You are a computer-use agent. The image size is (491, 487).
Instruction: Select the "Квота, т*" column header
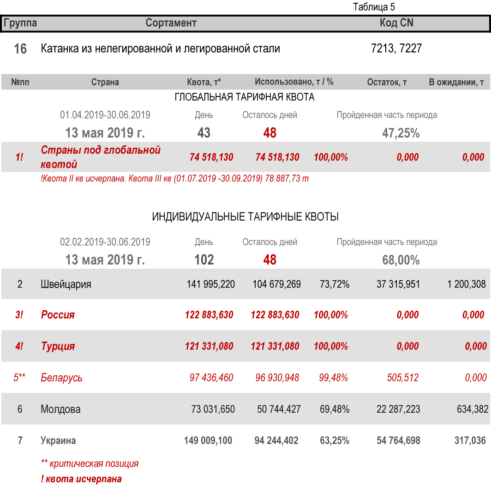204,82
